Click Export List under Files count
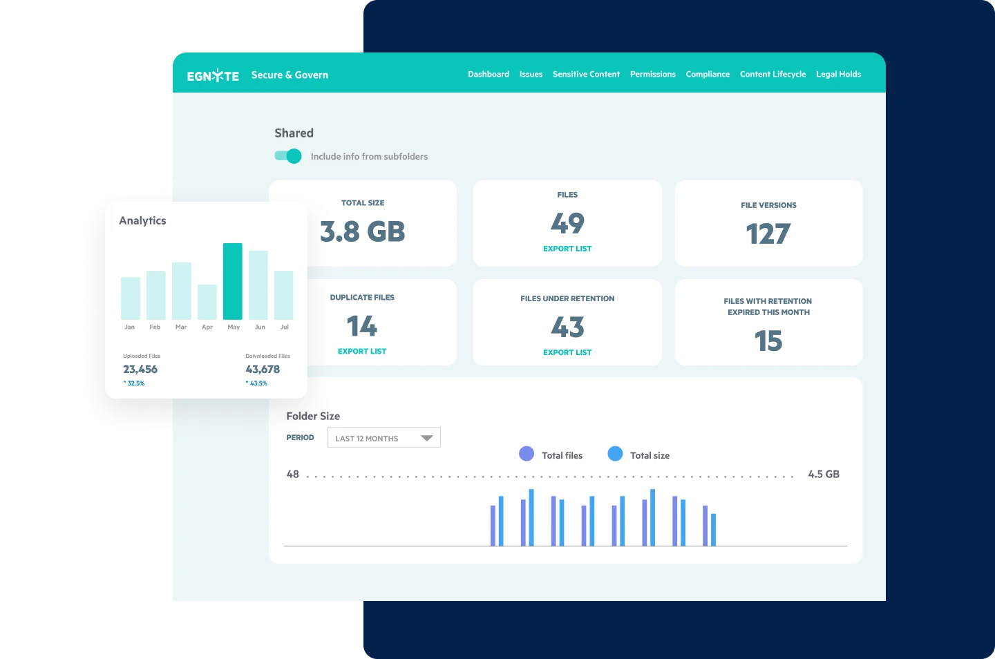995x659 pixels. pos(567,249)
